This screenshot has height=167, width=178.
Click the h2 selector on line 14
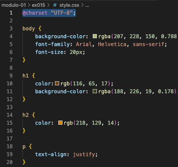click(25, 115)
